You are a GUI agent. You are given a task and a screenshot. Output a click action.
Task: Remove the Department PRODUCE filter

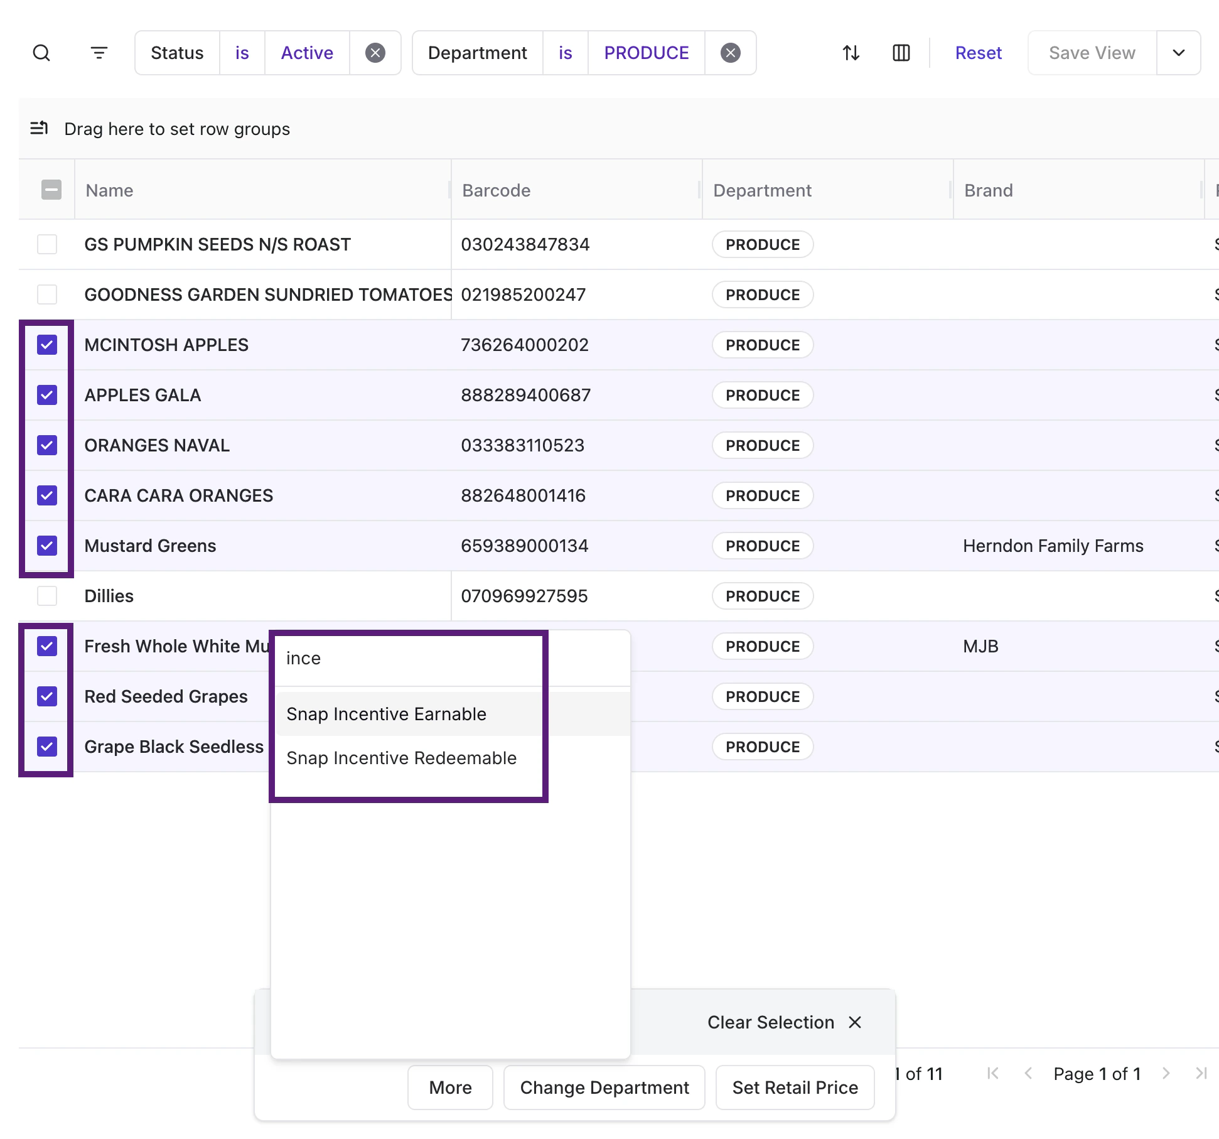tap(730, 53)
